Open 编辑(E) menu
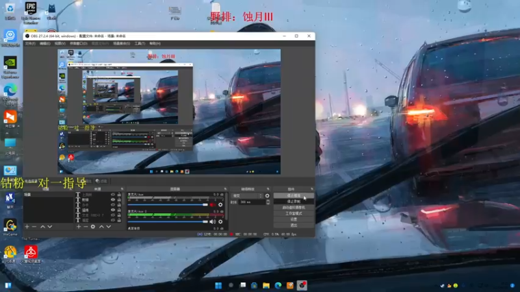The height and width of the screenshot is (292, 520). (45, 43)
